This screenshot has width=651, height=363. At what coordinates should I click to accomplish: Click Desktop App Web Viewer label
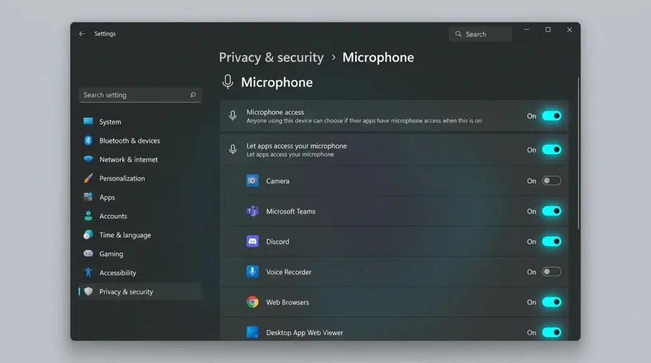[305, 333]
